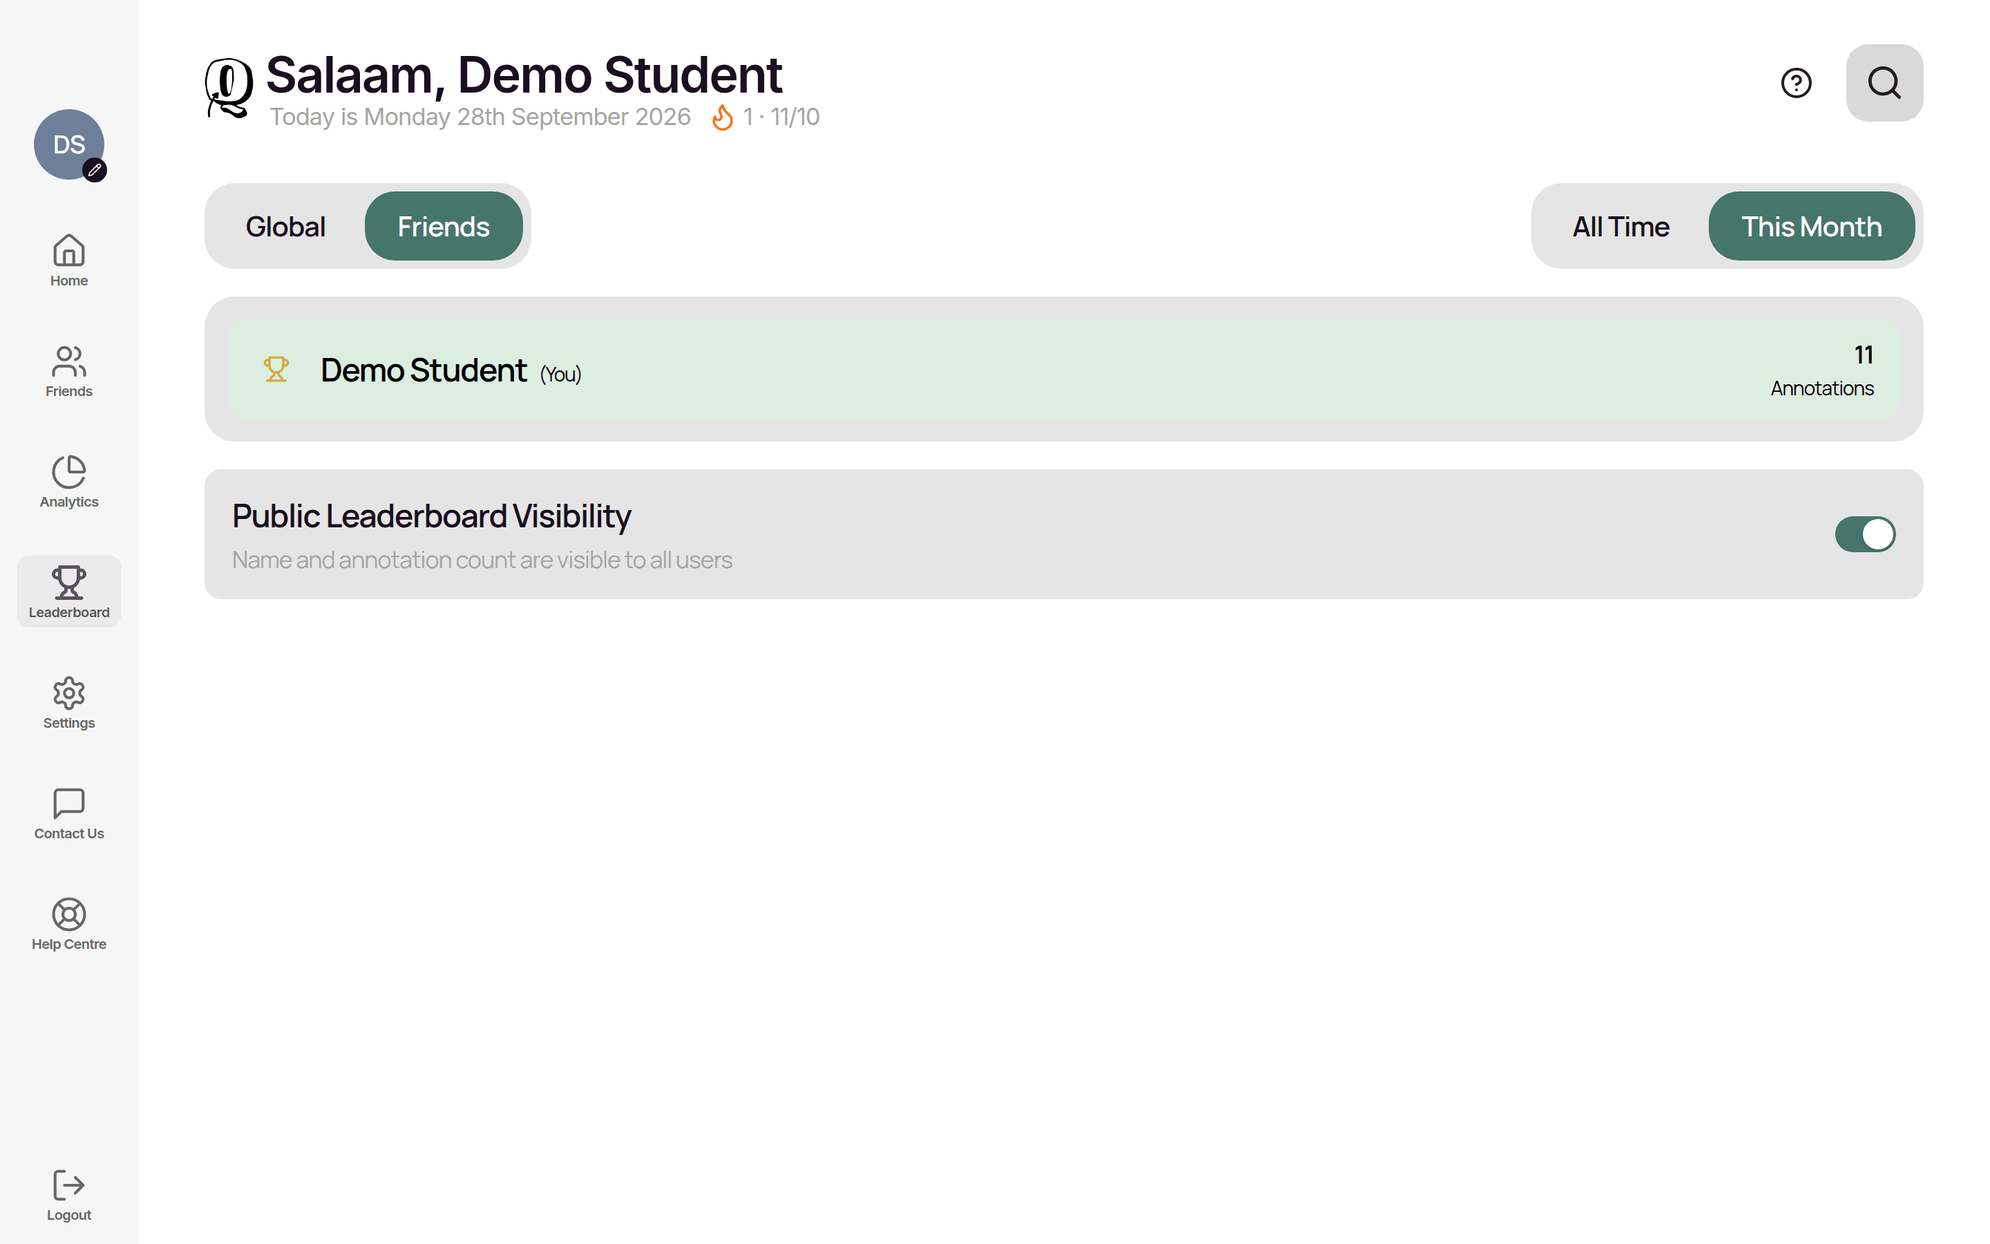Click the Demo Student leaderboard row
1990x1244 pixels.
pos(1064,370)
